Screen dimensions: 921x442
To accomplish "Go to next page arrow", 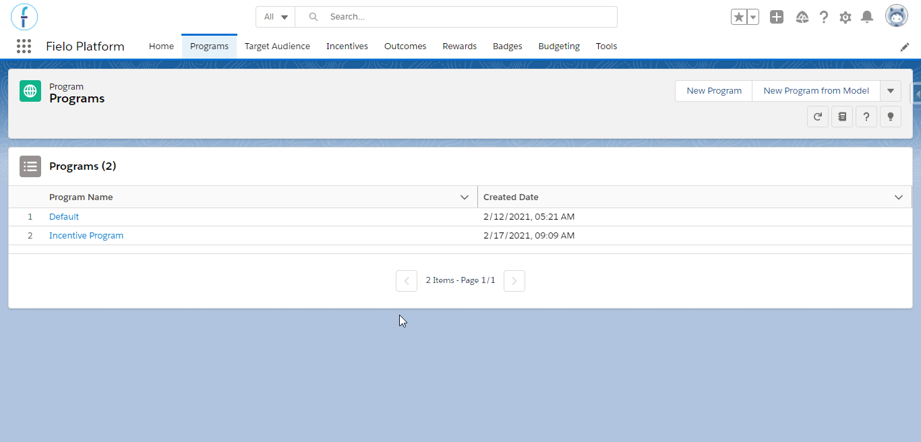I will tap(514, 281).
